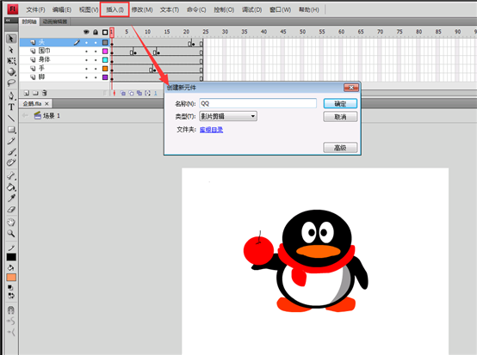Activate the Zoom magnifier tool
The height and width of the screenshot is (355, 477).
point(11,234)
